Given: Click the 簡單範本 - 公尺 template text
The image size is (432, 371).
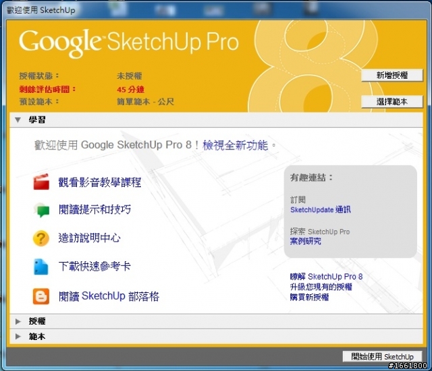Looking at the screenshot, I should [x=146, y=102].
